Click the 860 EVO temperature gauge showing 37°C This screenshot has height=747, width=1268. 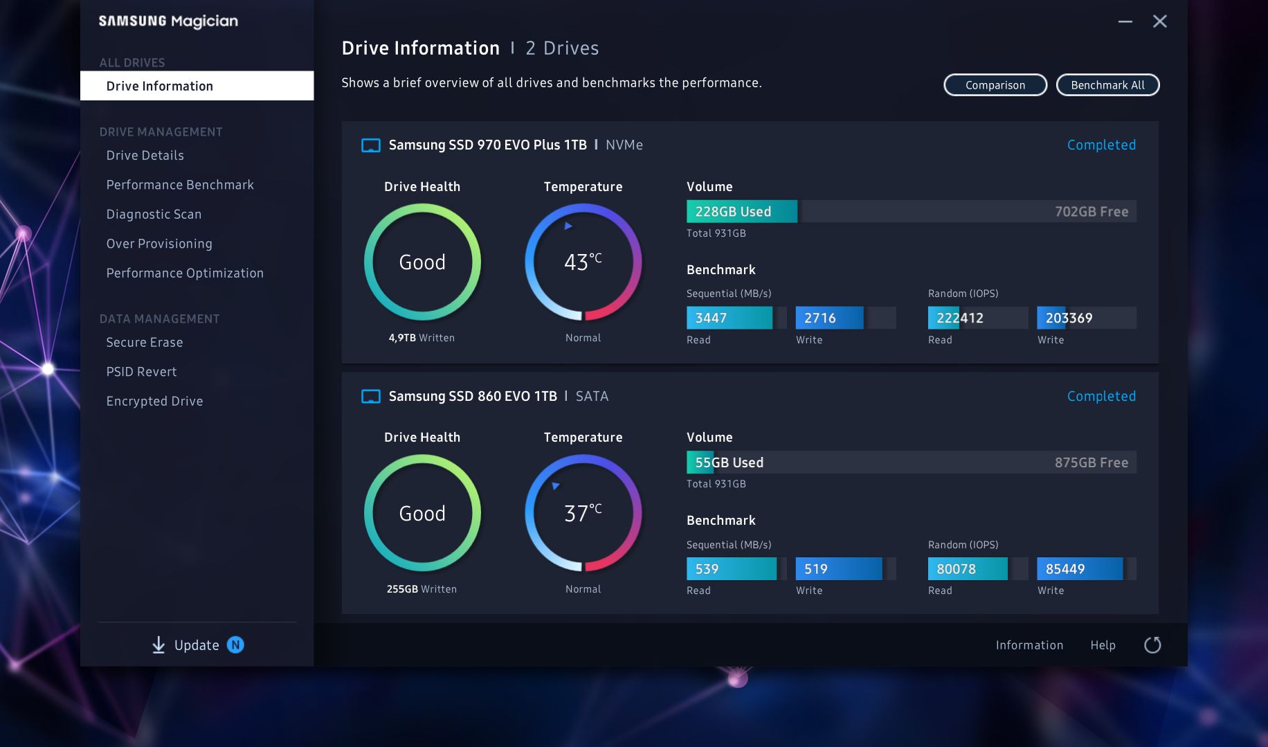pyautogui.click(x=583, y=513)
